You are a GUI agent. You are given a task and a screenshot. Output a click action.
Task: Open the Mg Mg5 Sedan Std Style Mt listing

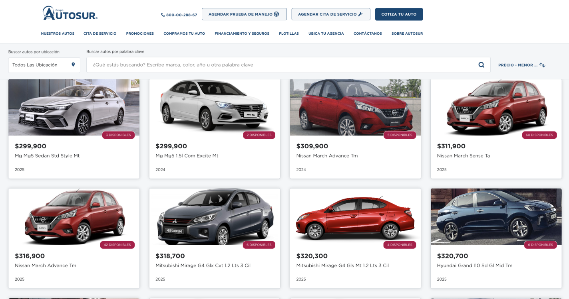tap(47, 155)
